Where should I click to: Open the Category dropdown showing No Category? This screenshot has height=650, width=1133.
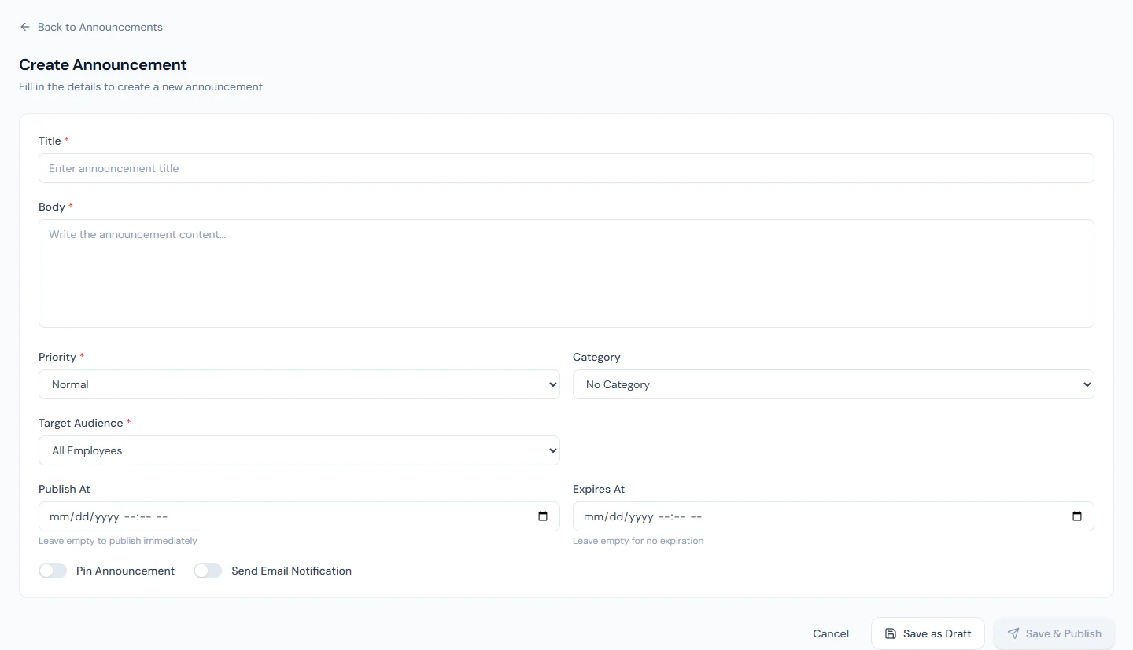(x=833, y=384)
